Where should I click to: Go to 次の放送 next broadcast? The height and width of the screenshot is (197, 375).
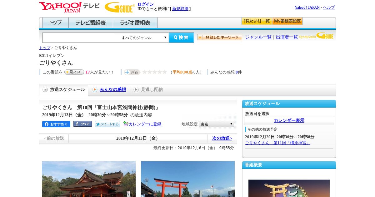(x=222, y=138)
